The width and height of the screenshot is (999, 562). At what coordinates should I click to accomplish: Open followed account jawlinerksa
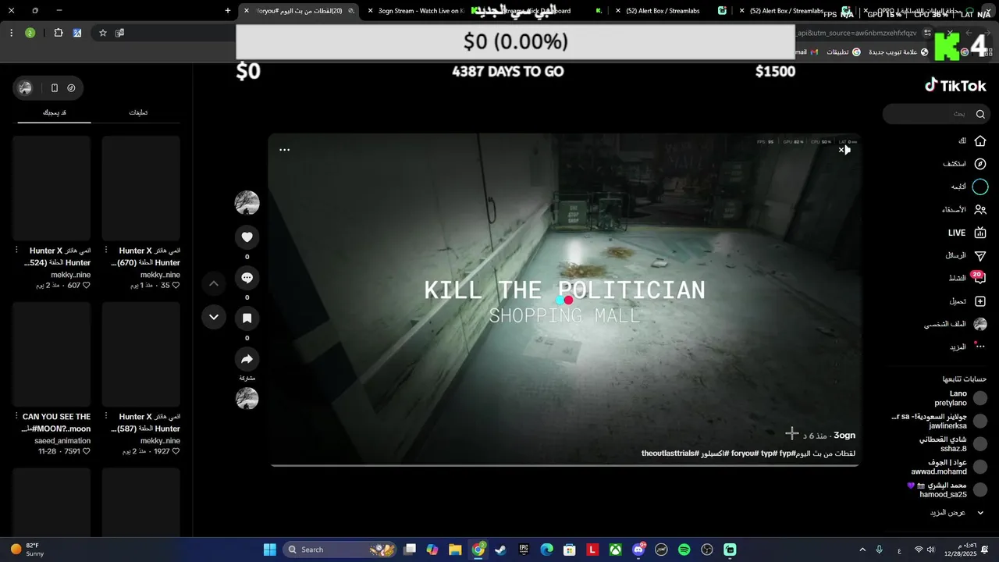point(939,421)
